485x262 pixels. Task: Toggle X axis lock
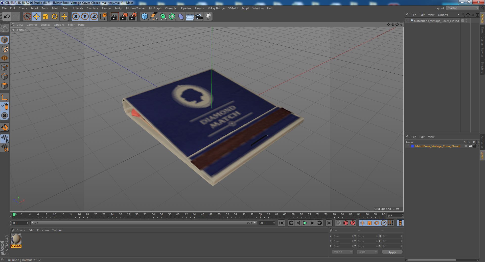[x=76, y=17]
